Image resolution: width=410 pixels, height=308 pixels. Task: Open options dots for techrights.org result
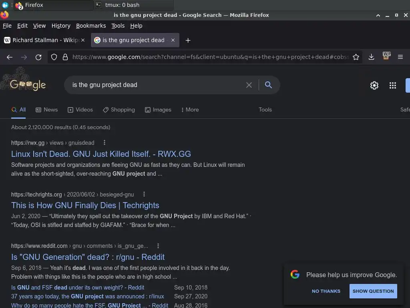144,194
